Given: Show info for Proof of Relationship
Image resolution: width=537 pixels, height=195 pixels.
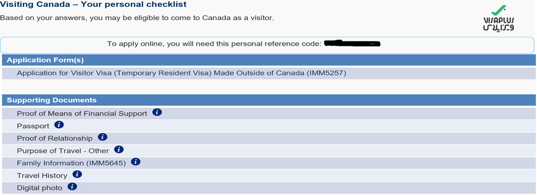Looking at the screenshot, I should [x=103, y=137].
